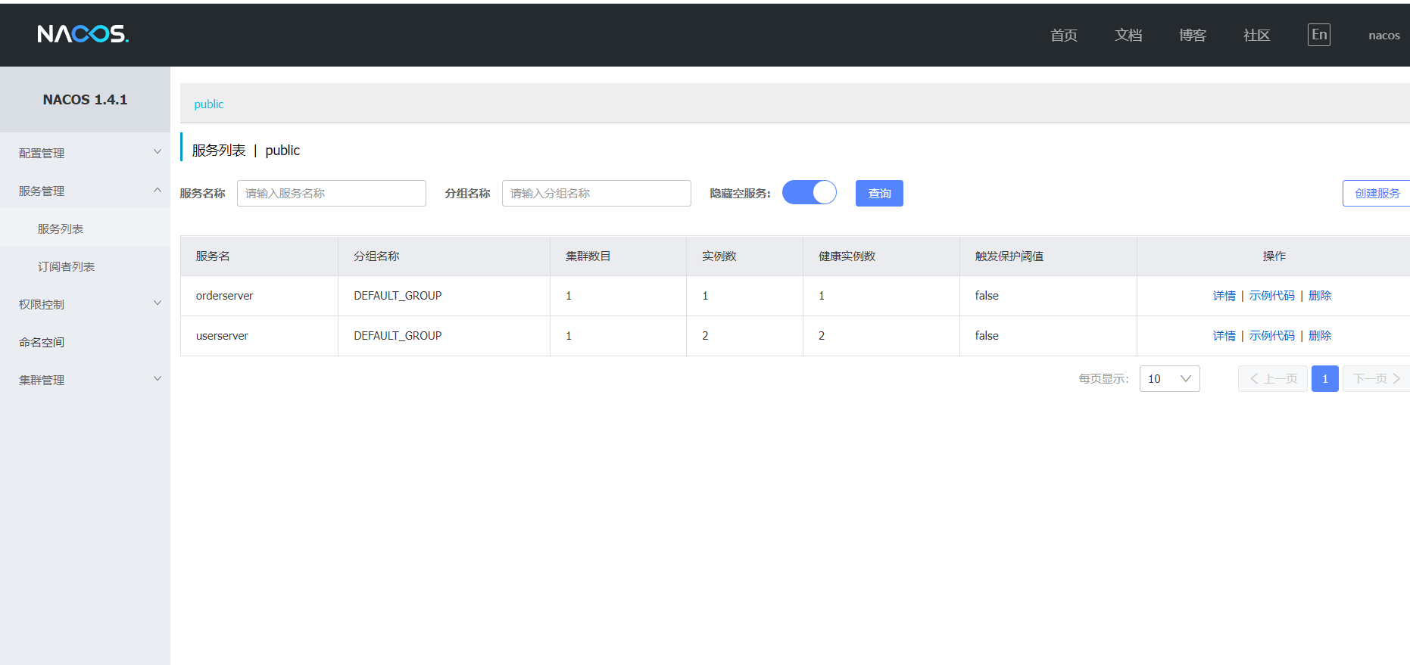Click the 上一页 previous page button
This screenshot has height=665, width=1410.
coord(1273,378)
